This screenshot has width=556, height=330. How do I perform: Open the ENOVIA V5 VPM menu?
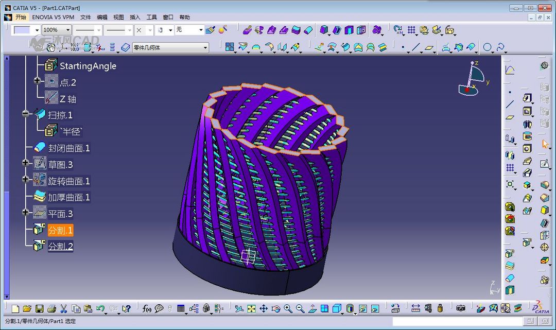[x=53, y=17]
